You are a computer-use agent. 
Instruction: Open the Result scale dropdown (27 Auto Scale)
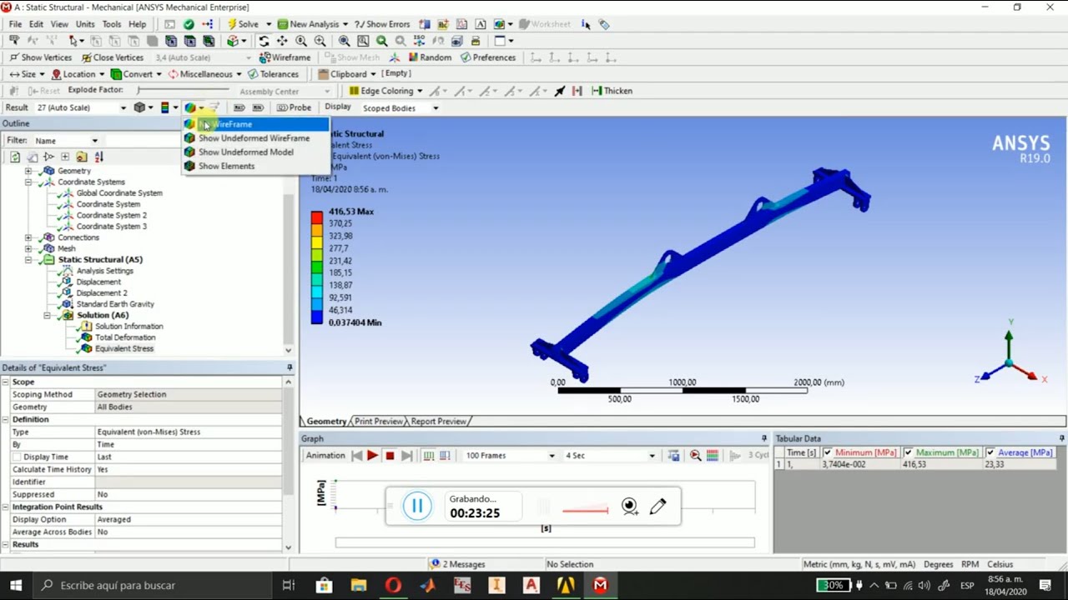point(123,107)
